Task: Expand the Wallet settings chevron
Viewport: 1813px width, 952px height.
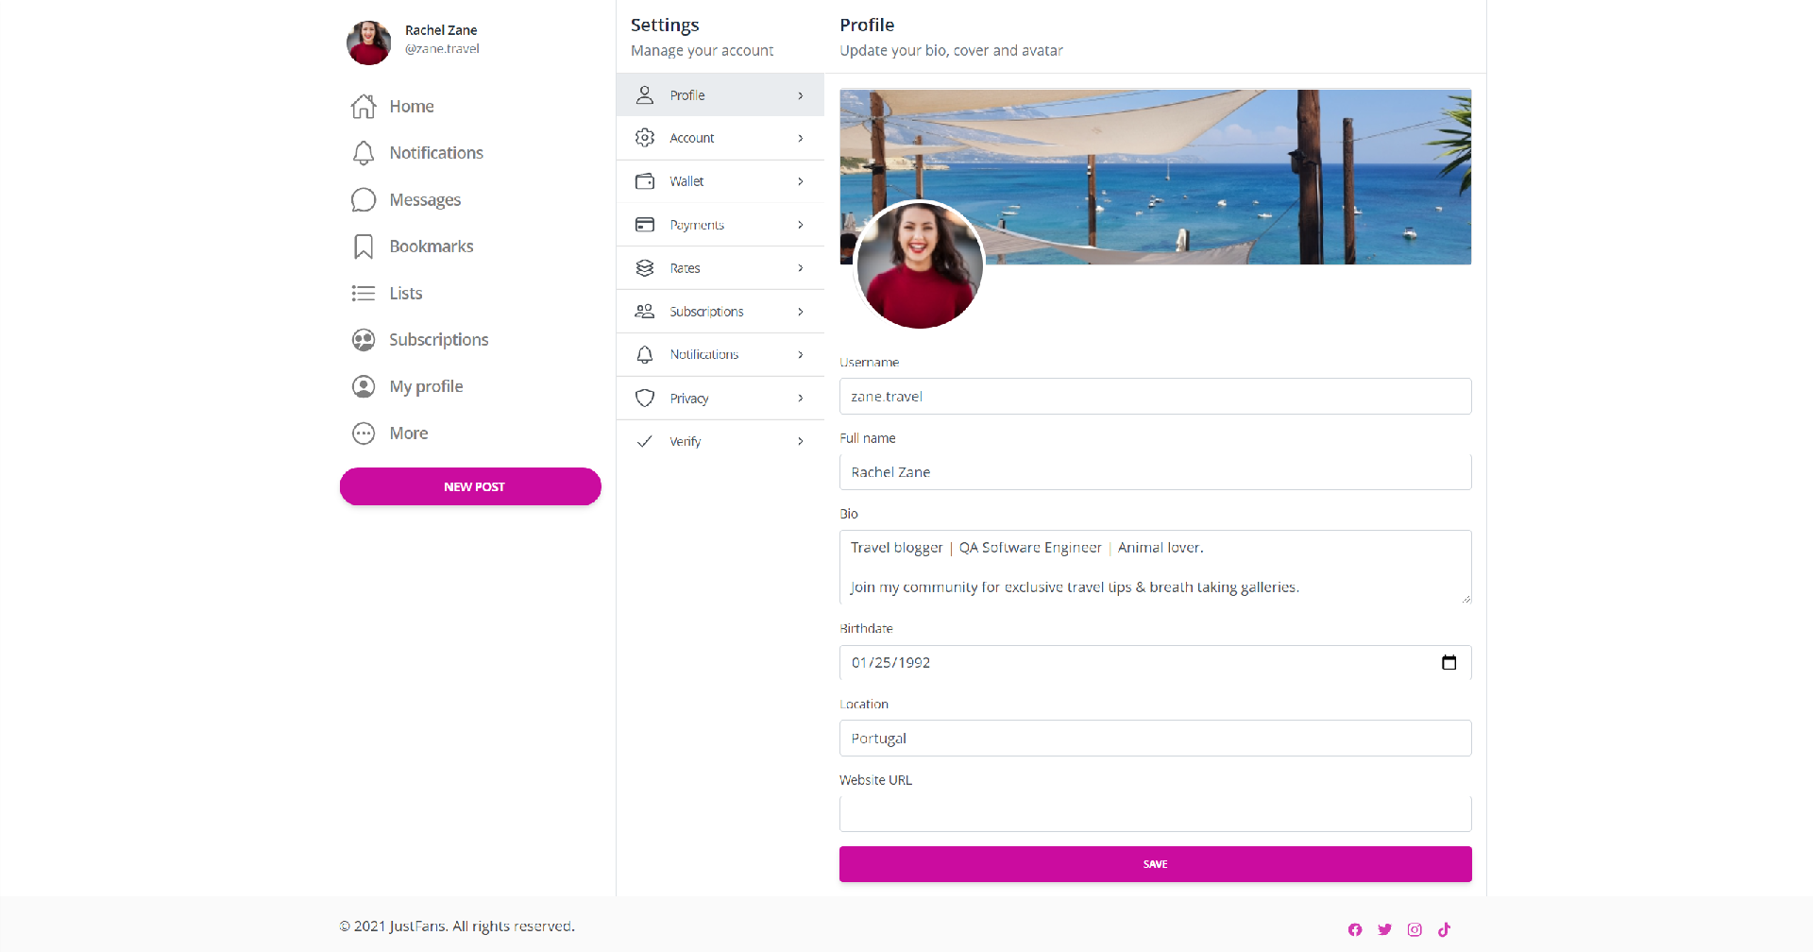Action: tap(800, 181)
